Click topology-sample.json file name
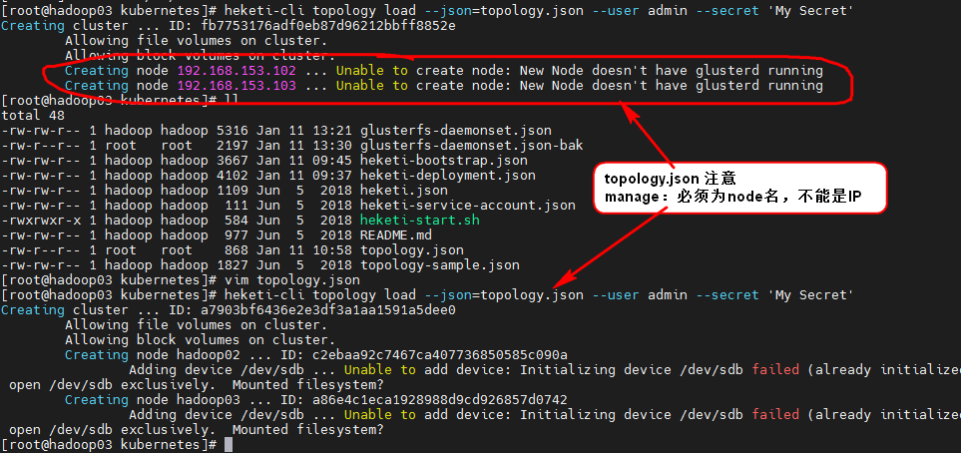The image size is (961, 453). [x=440, y=265]
